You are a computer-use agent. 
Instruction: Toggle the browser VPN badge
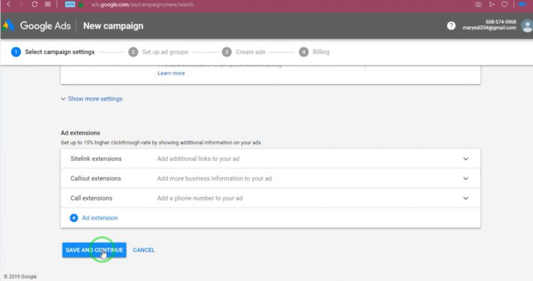point(70,4)
